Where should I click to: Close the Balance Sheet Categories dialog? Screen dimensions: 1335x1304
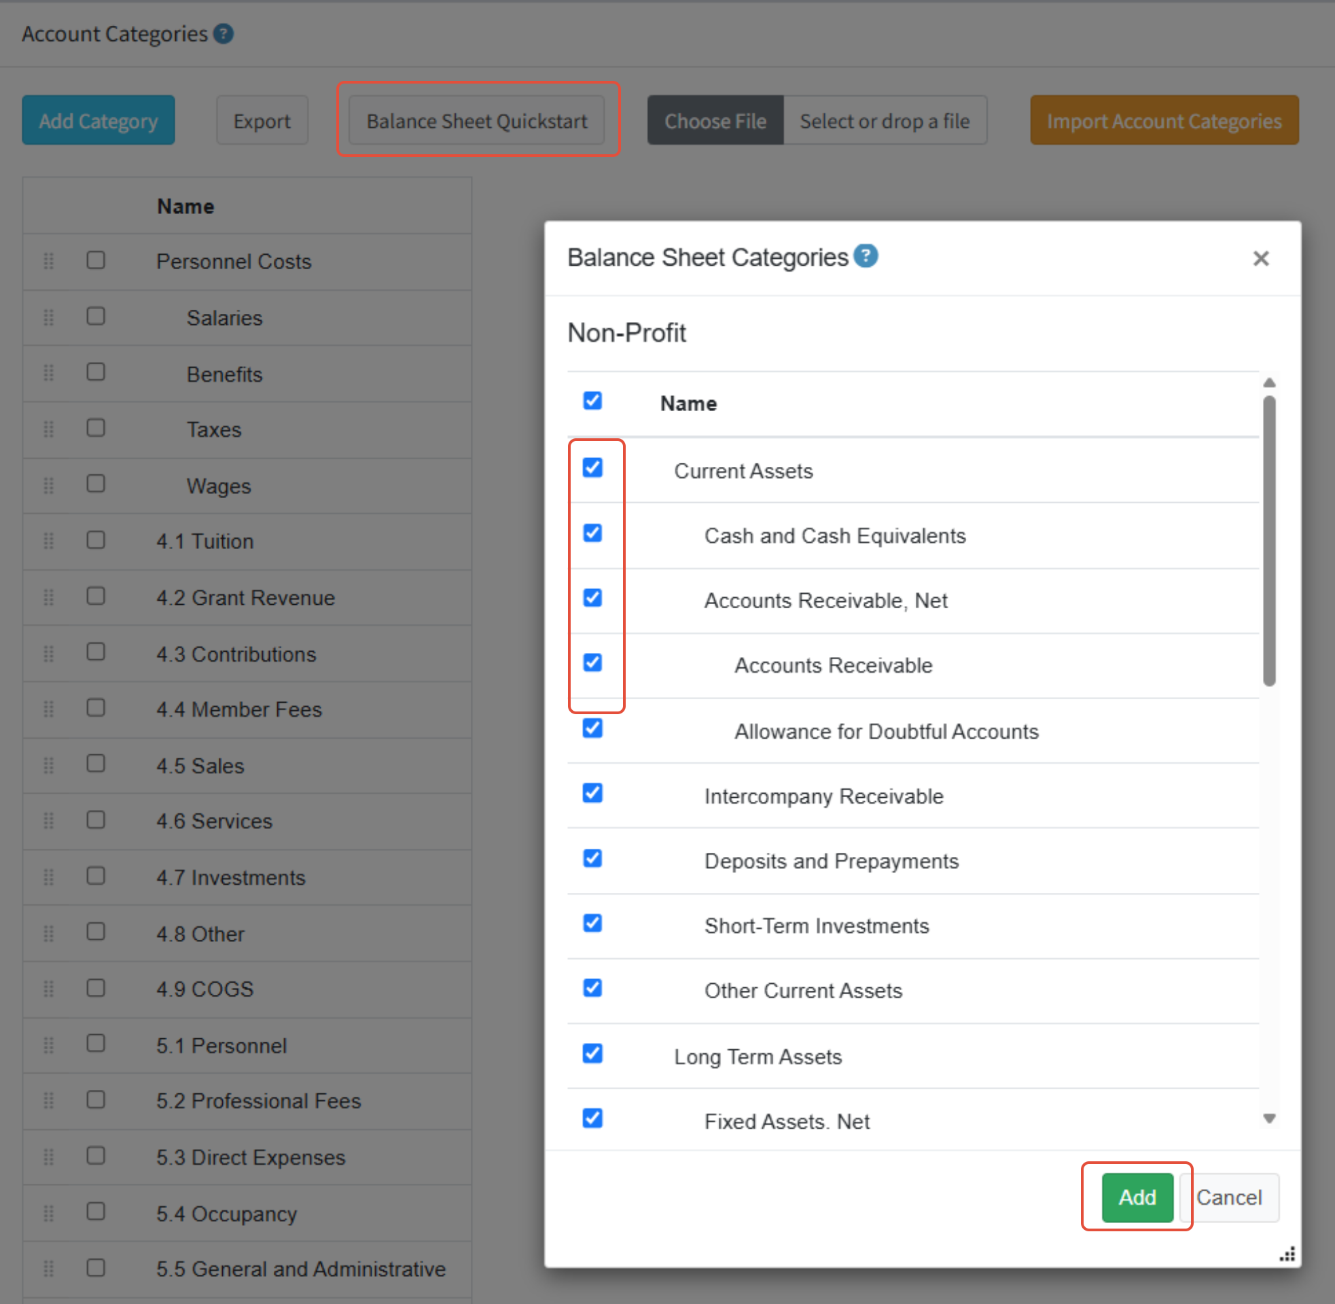[1260, 258]
